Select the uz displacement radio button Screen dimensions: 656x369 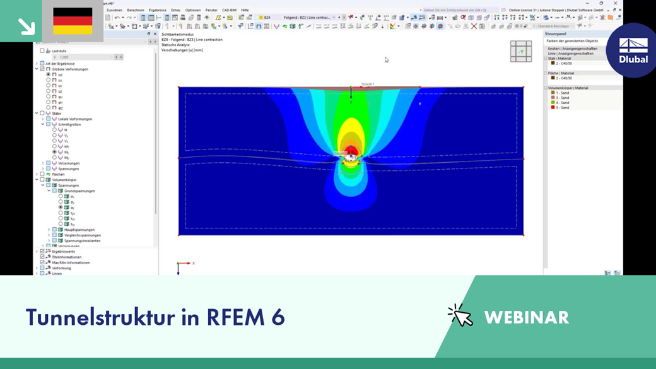pos(49,91)
